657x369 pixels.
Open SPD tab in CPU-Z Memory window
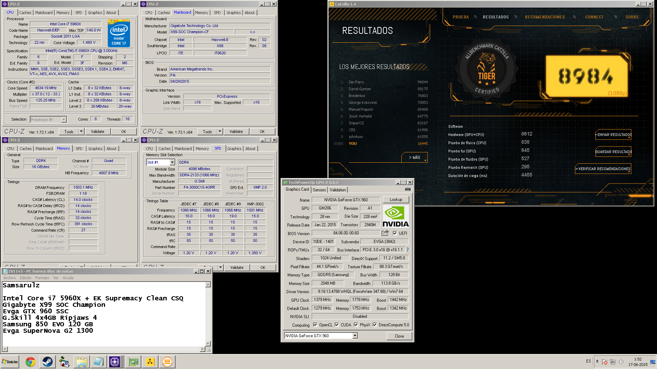pos(79,149)
